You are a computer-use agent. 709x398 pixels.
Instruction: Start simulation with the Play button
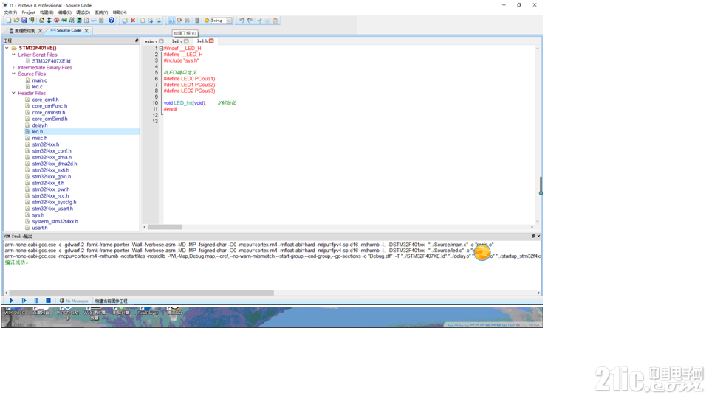point(11,301)
